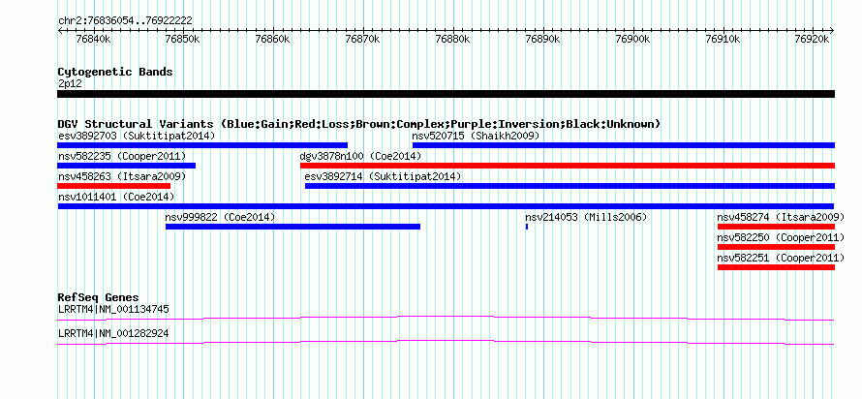862x399 pixels.
Task: Click the blue esv3892703 gain bar
Action: 202,145
